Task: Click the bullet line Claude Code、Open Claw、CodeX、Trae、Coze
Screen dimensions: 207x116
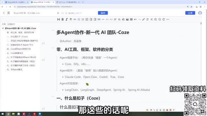Action: [x=94, y=77]
